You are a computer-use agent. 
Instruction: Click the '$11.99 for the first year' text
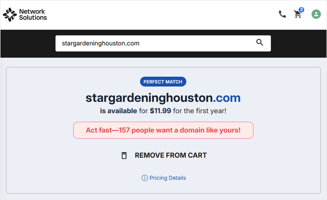tap(188, 111)
